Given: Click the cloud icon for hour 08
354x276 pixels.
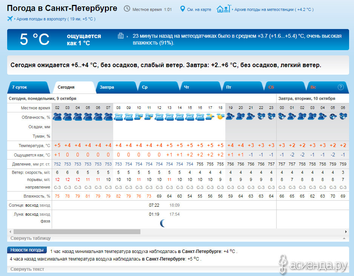Looking at the screenshot, I should (x=118, y=117).
